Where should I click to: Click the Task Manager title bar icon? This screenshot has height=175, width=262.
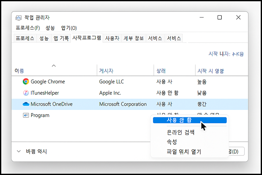(x=18, y=18)
